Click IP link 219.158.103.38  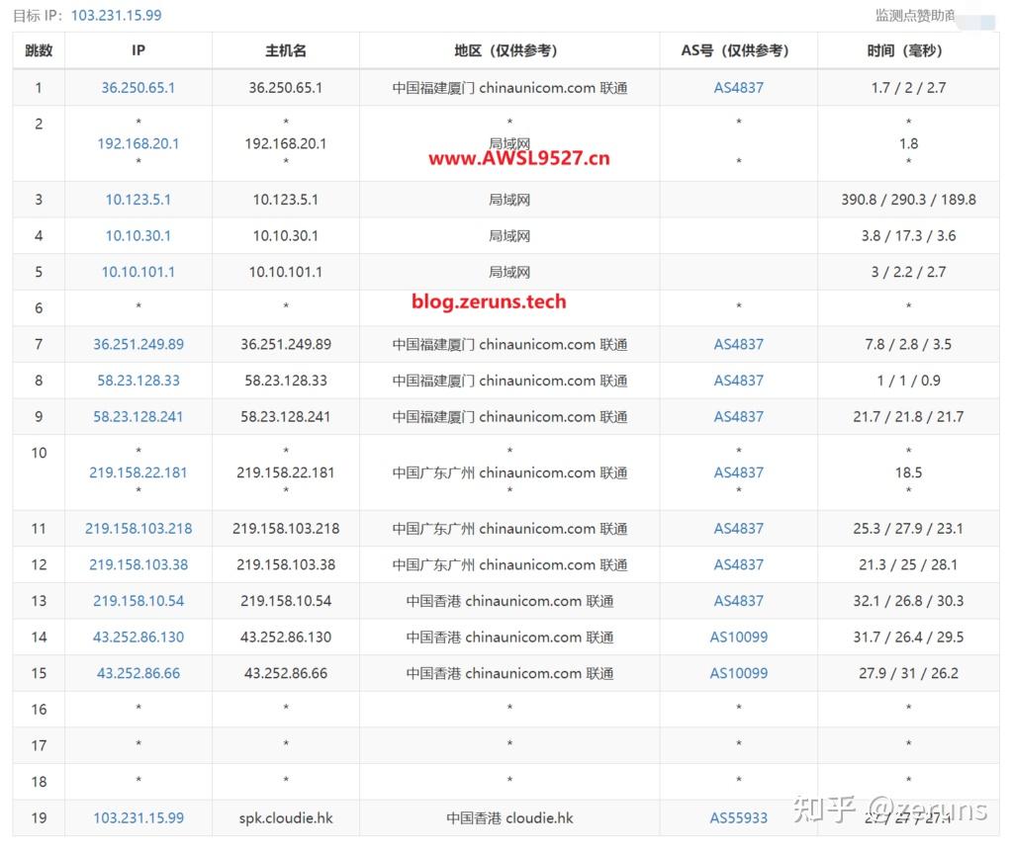(138, 564)
